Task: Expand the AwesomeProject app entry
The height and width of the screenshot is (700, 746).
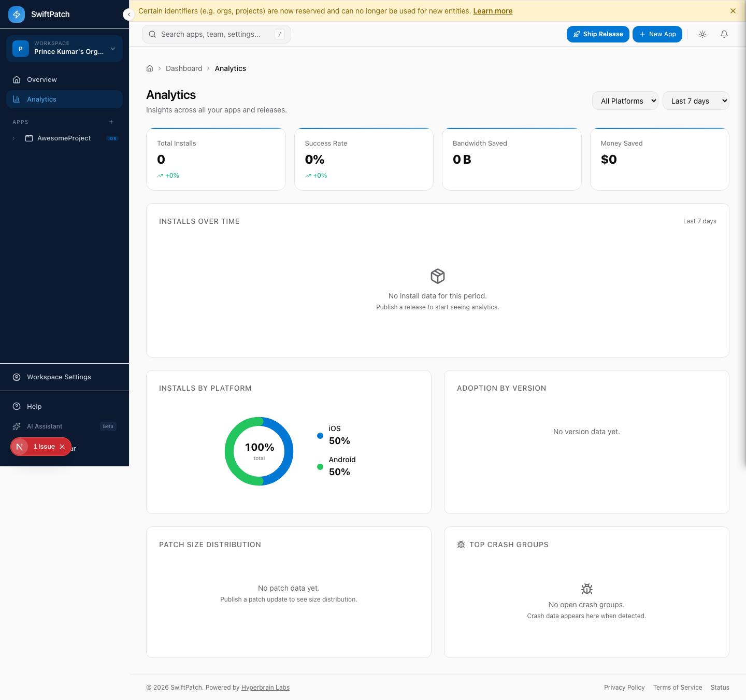Action: tap(13, 138)
